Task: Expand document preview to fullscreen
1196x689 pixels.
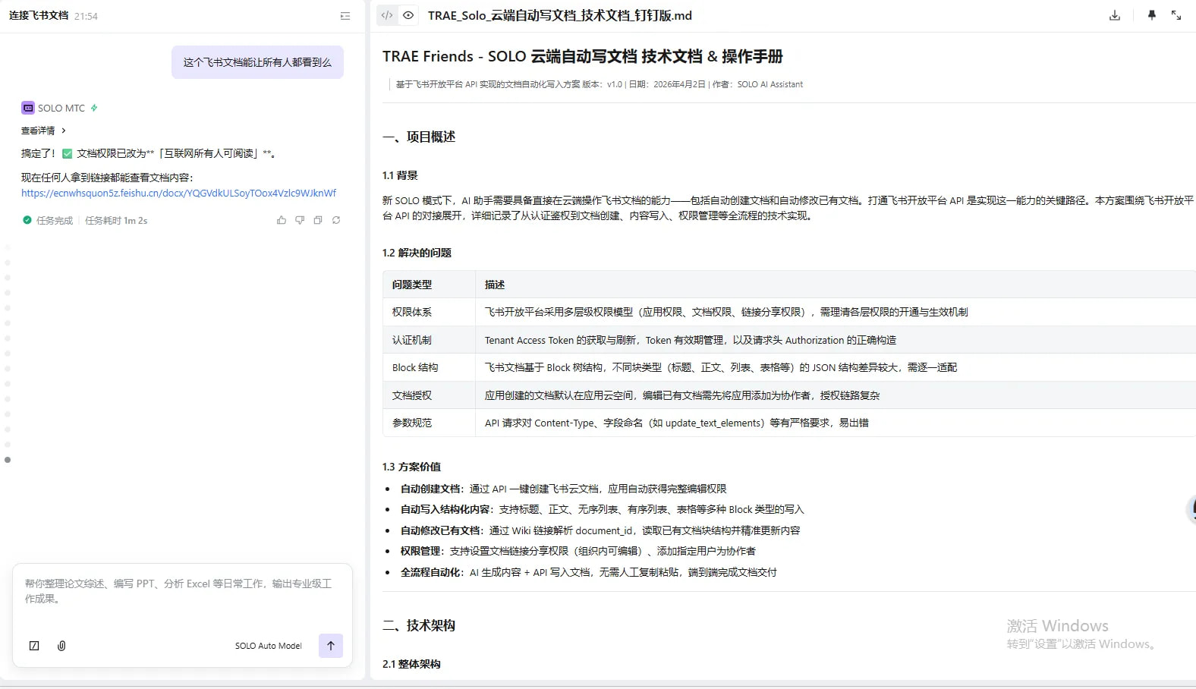Action: coord(1176,15)
